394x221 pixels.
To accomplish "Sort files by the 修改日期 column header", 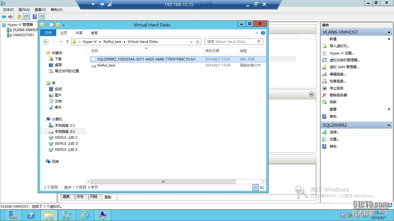I will (221, 51).
